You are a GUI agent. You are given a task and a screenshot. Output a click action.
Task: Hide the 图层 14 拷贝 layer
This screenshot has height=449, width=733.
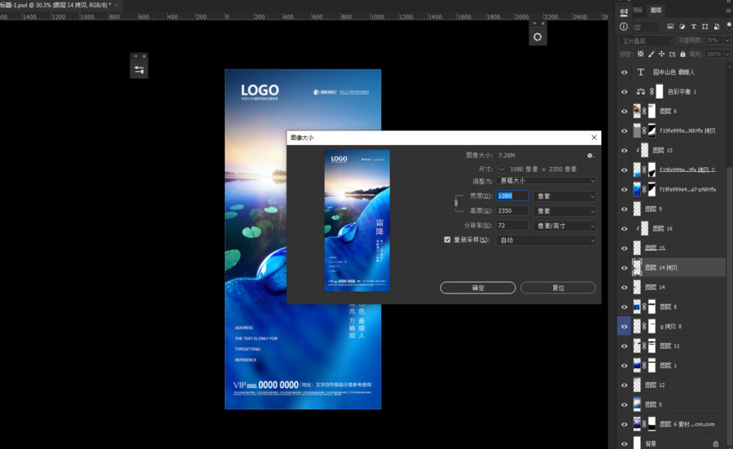coord(624,268)
